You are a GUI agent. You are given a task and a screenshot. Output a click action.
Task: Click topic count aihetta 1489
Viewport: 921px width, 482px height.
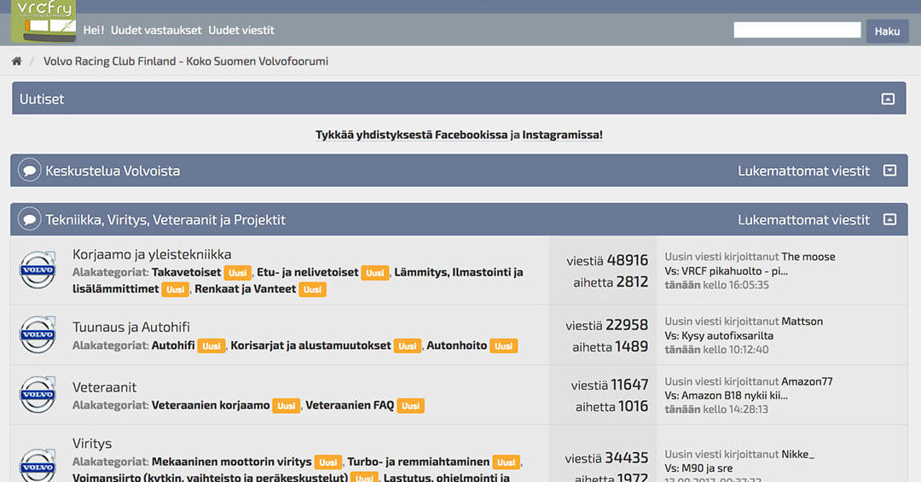coord(611,347)
